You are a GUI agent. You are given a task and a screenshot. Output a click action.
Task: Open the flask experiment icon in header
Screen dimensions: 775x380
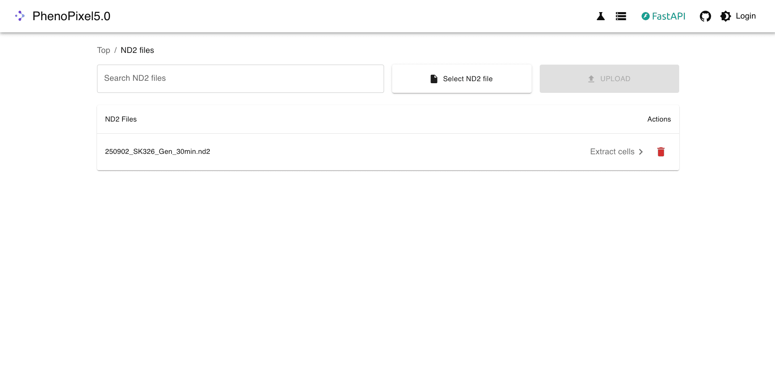point(601,16)
